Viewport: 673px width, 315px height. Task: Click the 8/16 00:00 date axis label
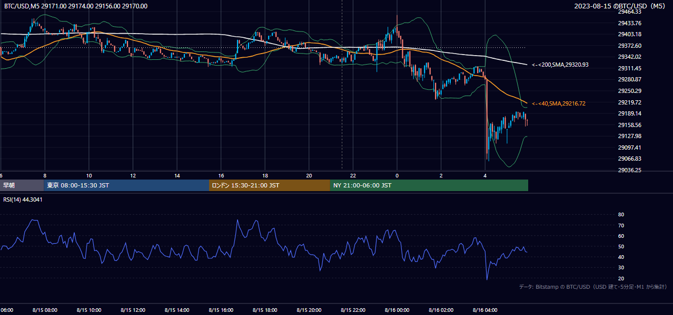398,310
